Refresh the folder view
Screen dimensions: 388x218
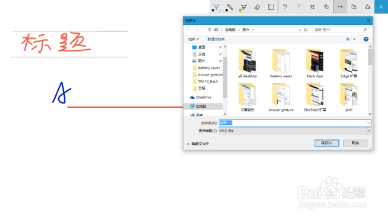coord(306,30)
